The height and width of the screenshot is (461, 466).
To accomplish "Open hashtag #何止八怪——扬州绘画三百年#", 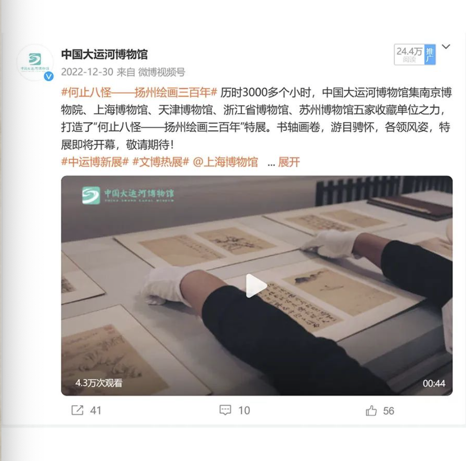I will click(x=139, y=93).
